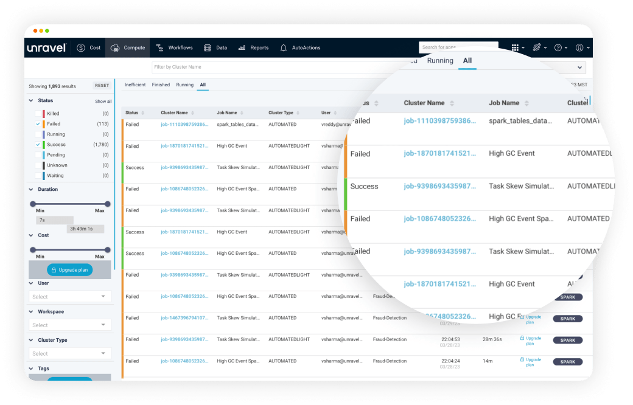Open the Reports chart icon in the navbar

(x=242, y=47)
